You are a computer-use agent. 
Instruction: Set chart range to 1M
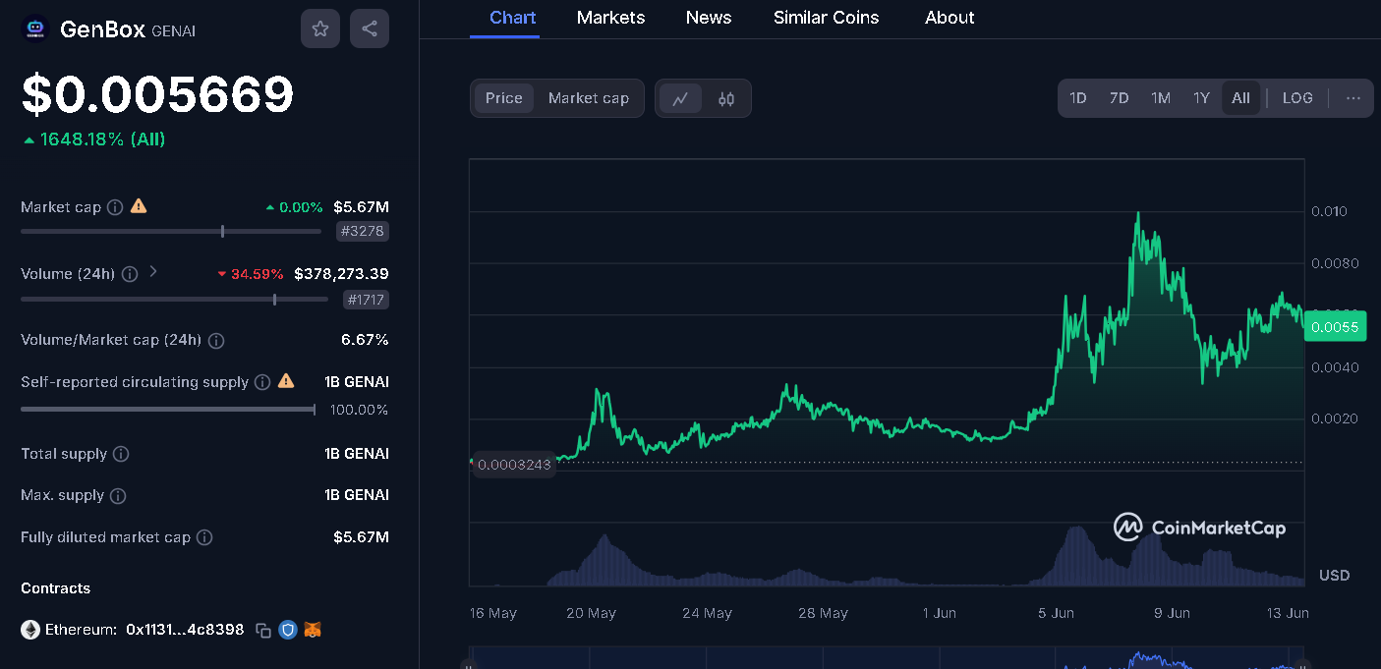[x=1161, y=98]
